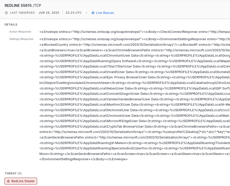Click the DETAILS section header
Viewport: 230px width, 186px height.
click(x=11, y=25)
